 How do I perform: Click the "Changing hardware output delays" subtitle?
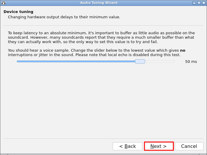[x=64, y=17]
